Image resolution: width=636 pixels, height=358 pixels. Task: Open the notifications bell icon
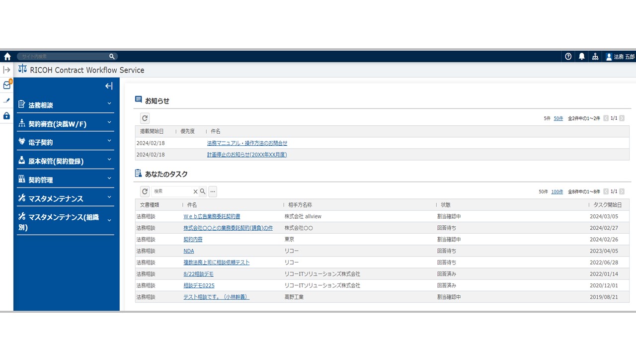(581, 56)
